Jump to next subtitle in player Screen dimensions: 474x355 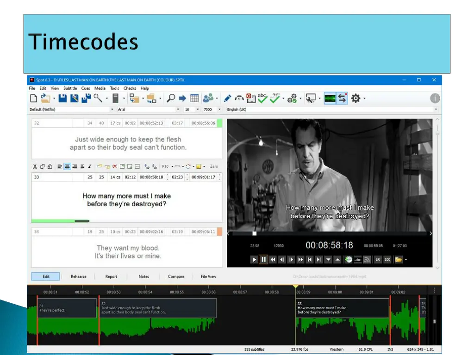[x=319, y=260]
